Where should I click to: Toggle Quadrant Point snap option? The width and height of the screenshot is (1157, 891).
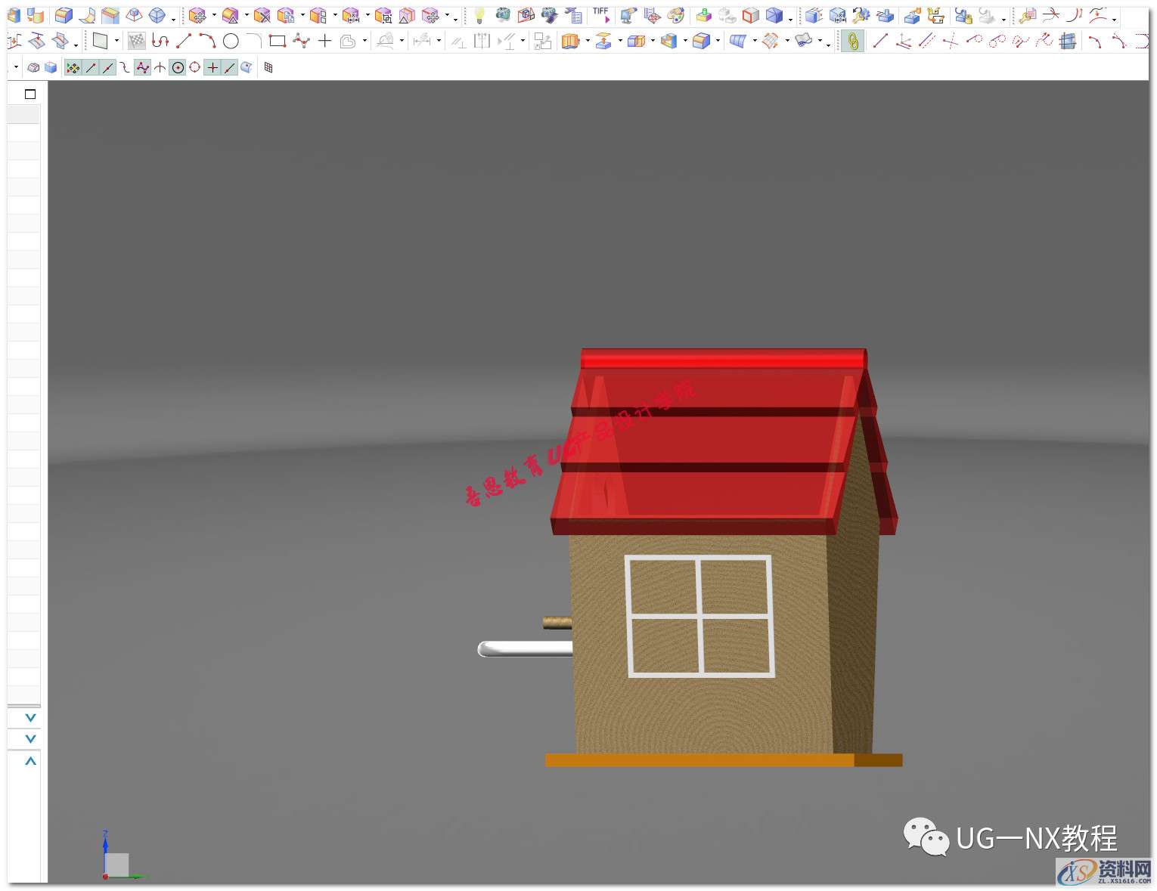click(x=195, y=68)
